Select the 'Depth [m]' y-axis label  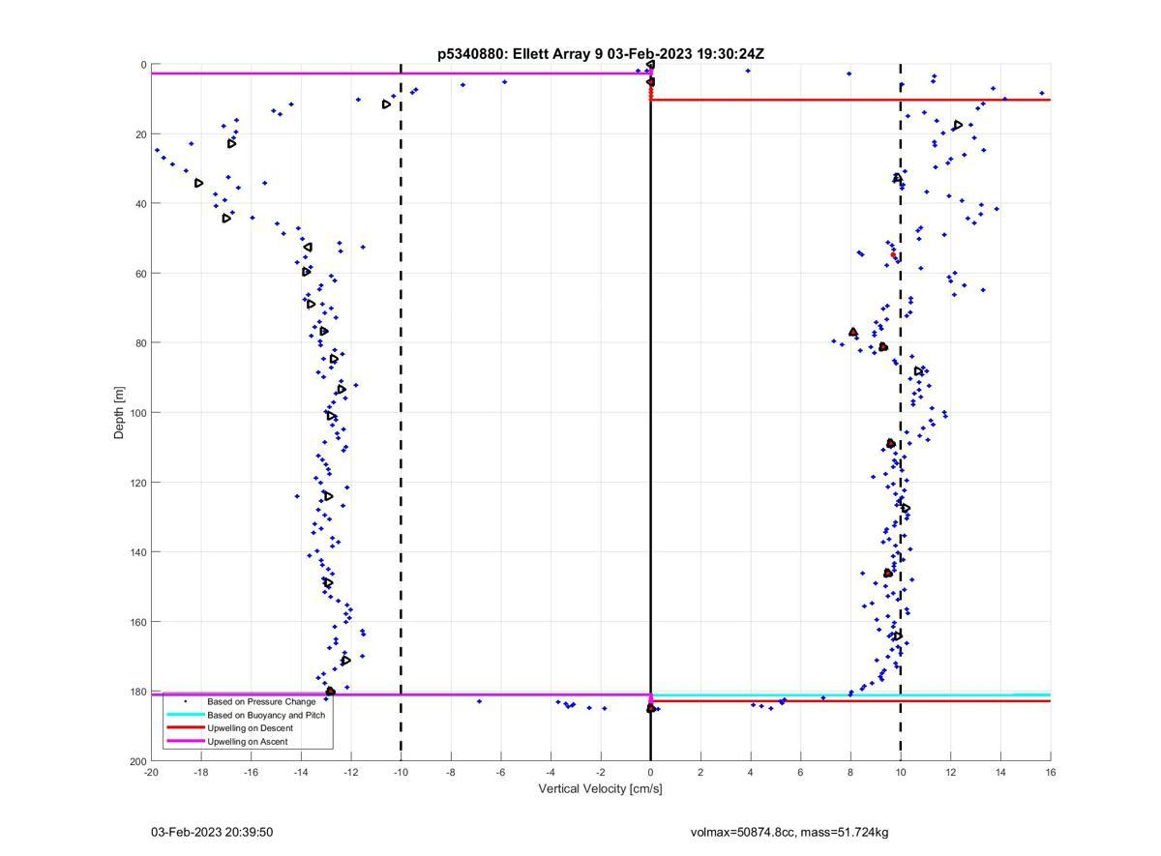pyautogui.click(x=119, y=413)
